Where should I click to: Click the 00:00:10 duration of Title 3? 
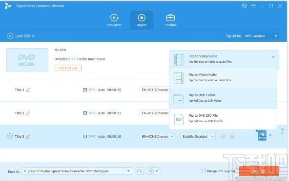pyautogui.click(x=114, y=136)
